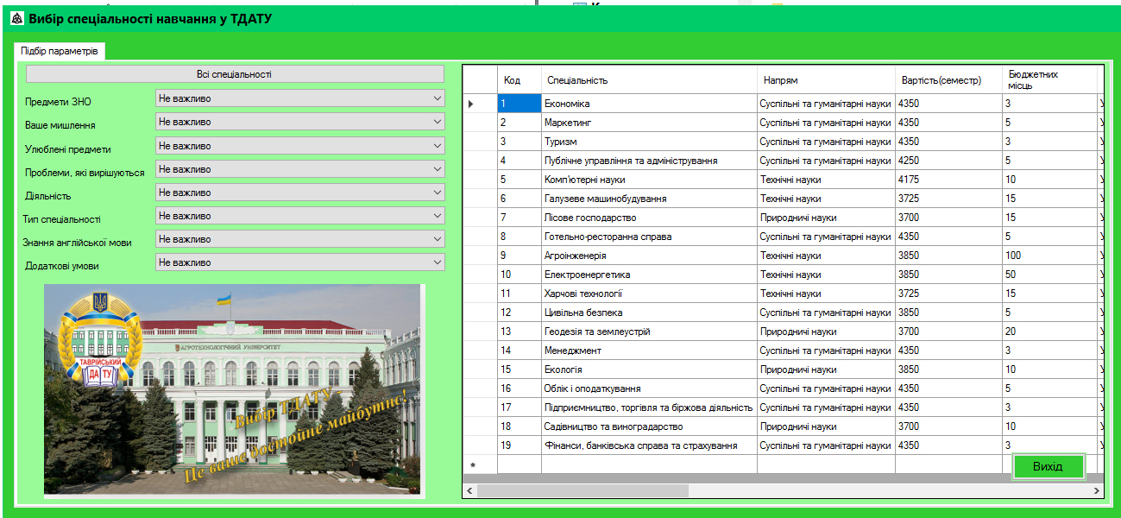Open the Предмети ЗНО dropdown
The height and width of the screenshot is (518, 1121).
299,98
